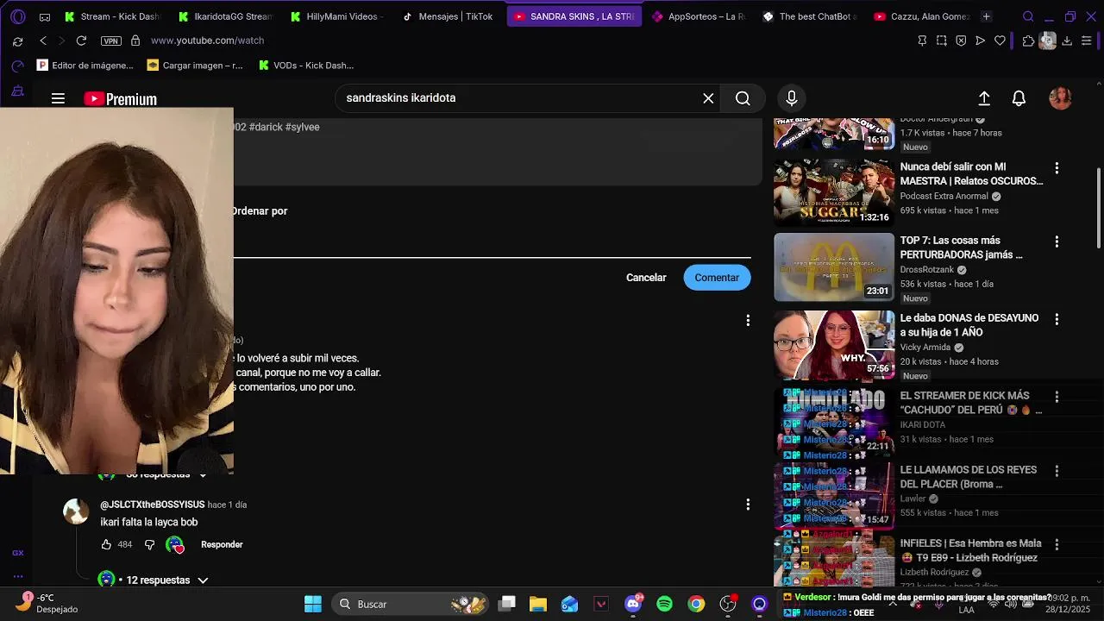Open 'LE LLAMAMOS DE LOS REYES DEL PLACER' video
Viewport: 1104px width, 621px height.
[969, 477]
